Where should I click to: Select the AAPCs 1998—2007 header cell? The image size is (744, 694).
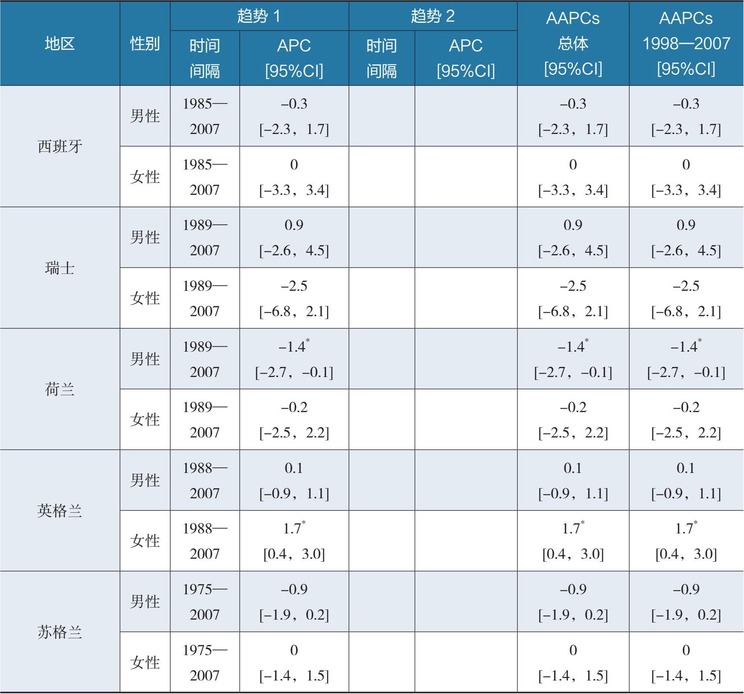687,44
